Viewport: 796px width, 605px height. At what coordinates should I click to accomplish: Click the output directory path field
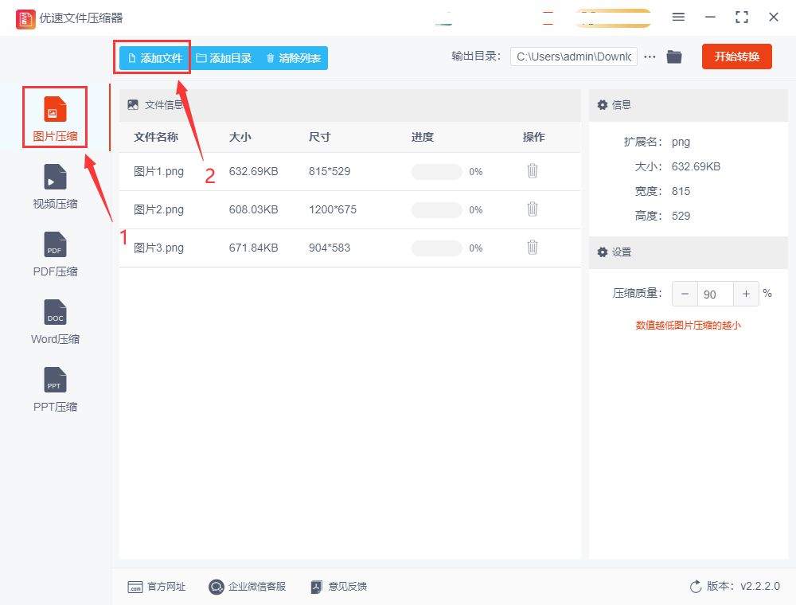pyautogui.click(x=574, y=57)
